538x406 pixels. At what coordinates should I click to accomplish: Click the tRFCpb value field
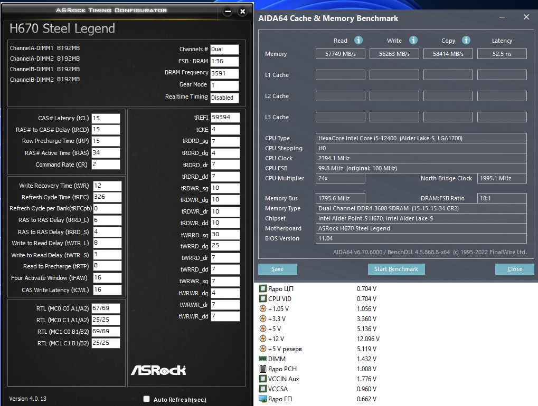[107, 209]
